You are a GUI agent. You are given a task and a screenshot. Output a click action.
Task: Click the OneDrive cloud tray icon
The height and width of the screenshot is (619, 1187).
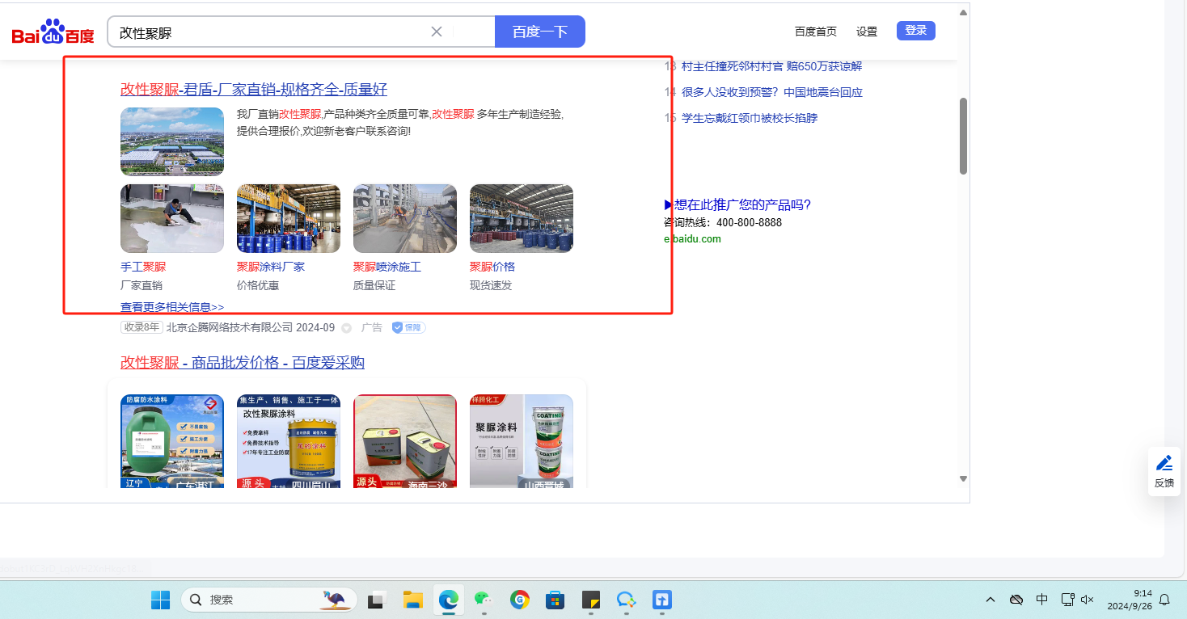click(x=1016, y=600)
